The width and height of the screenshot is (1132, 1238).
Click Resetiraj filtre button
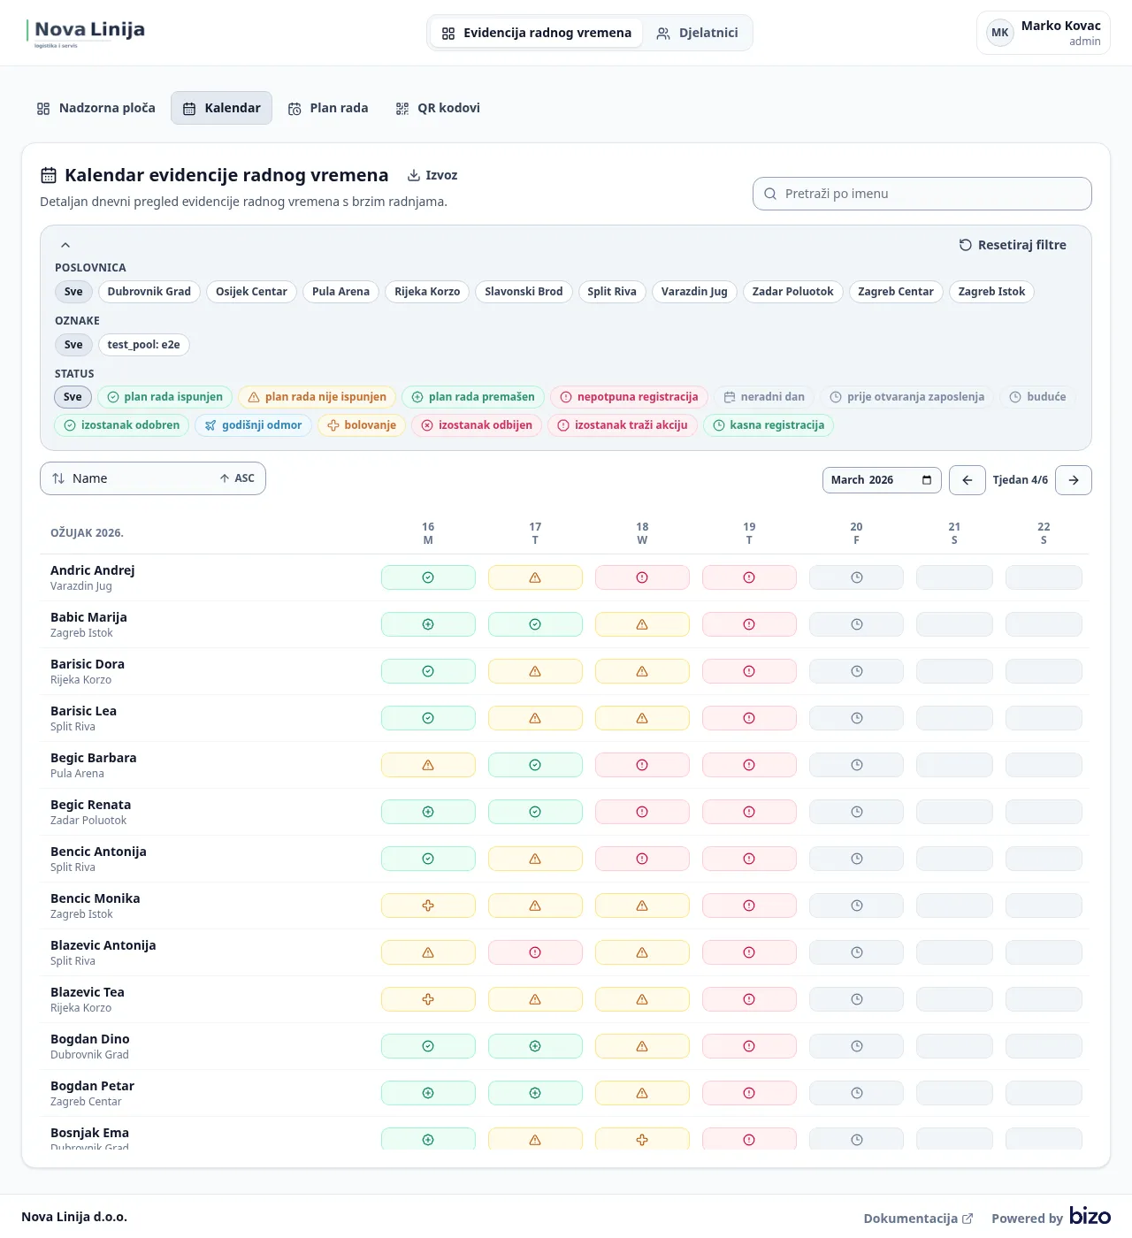pos(1013,245)
